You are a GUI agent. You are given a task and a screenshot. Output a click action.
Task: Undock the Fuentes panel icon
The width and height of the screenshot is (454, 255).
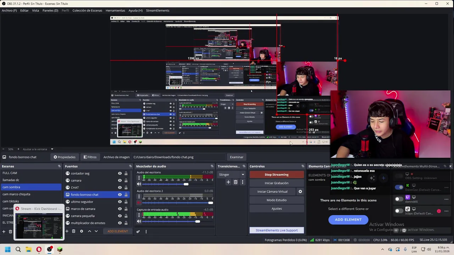click(130, 166)
